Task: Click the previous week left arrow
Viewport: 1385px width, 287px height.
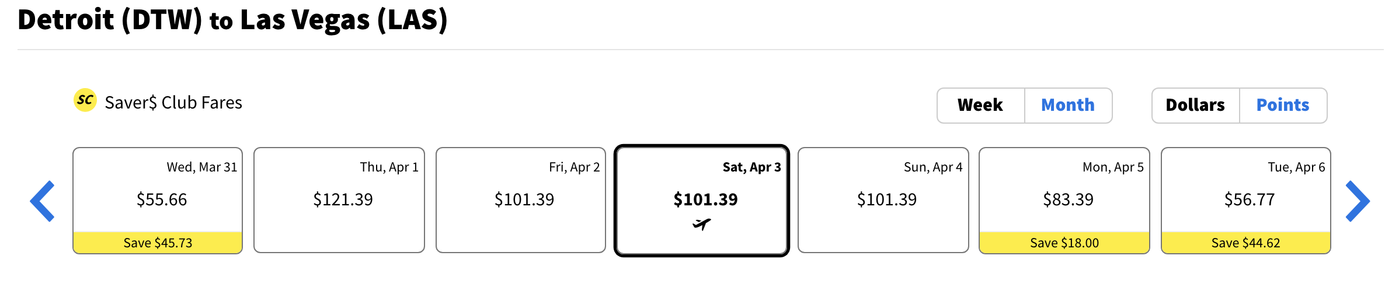Action: tap(43, 201)
